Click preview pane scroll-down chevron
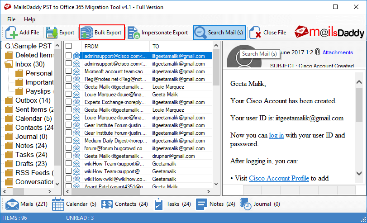The width and height of the screenshot is (367, 223). [x=359, y=173]
